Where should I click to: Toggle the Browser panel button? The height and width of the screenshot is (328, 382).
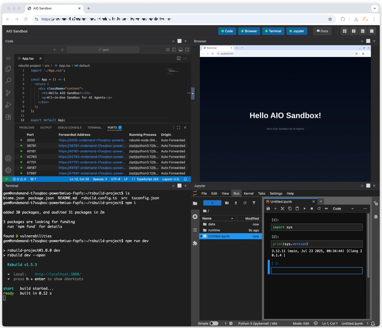tap(249, 31)
